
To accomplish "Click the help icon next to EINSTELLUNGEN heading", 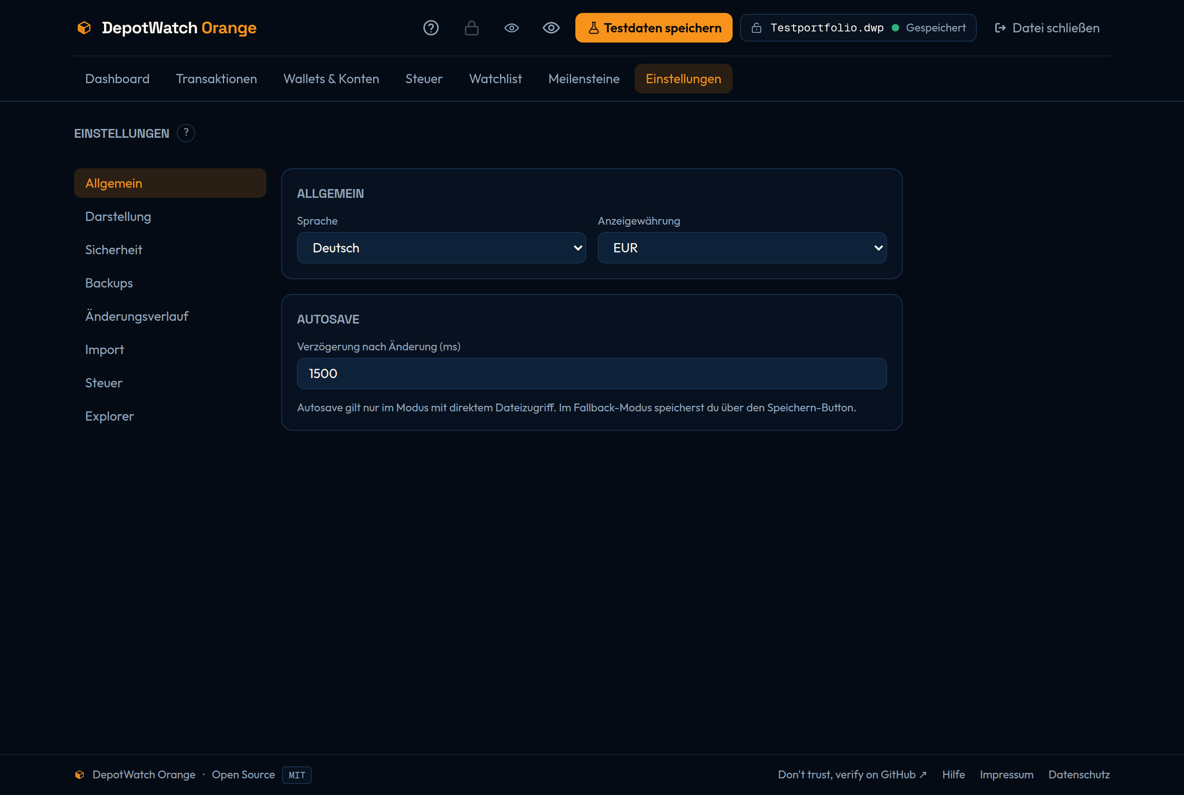I will click(185, 133).
